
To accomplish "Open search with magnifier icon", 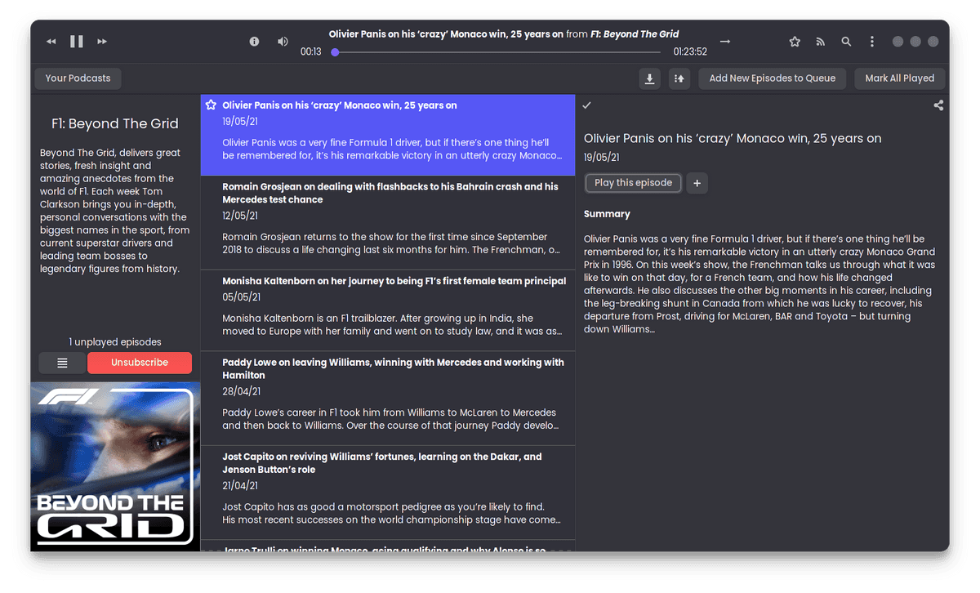I will (846, 42).
